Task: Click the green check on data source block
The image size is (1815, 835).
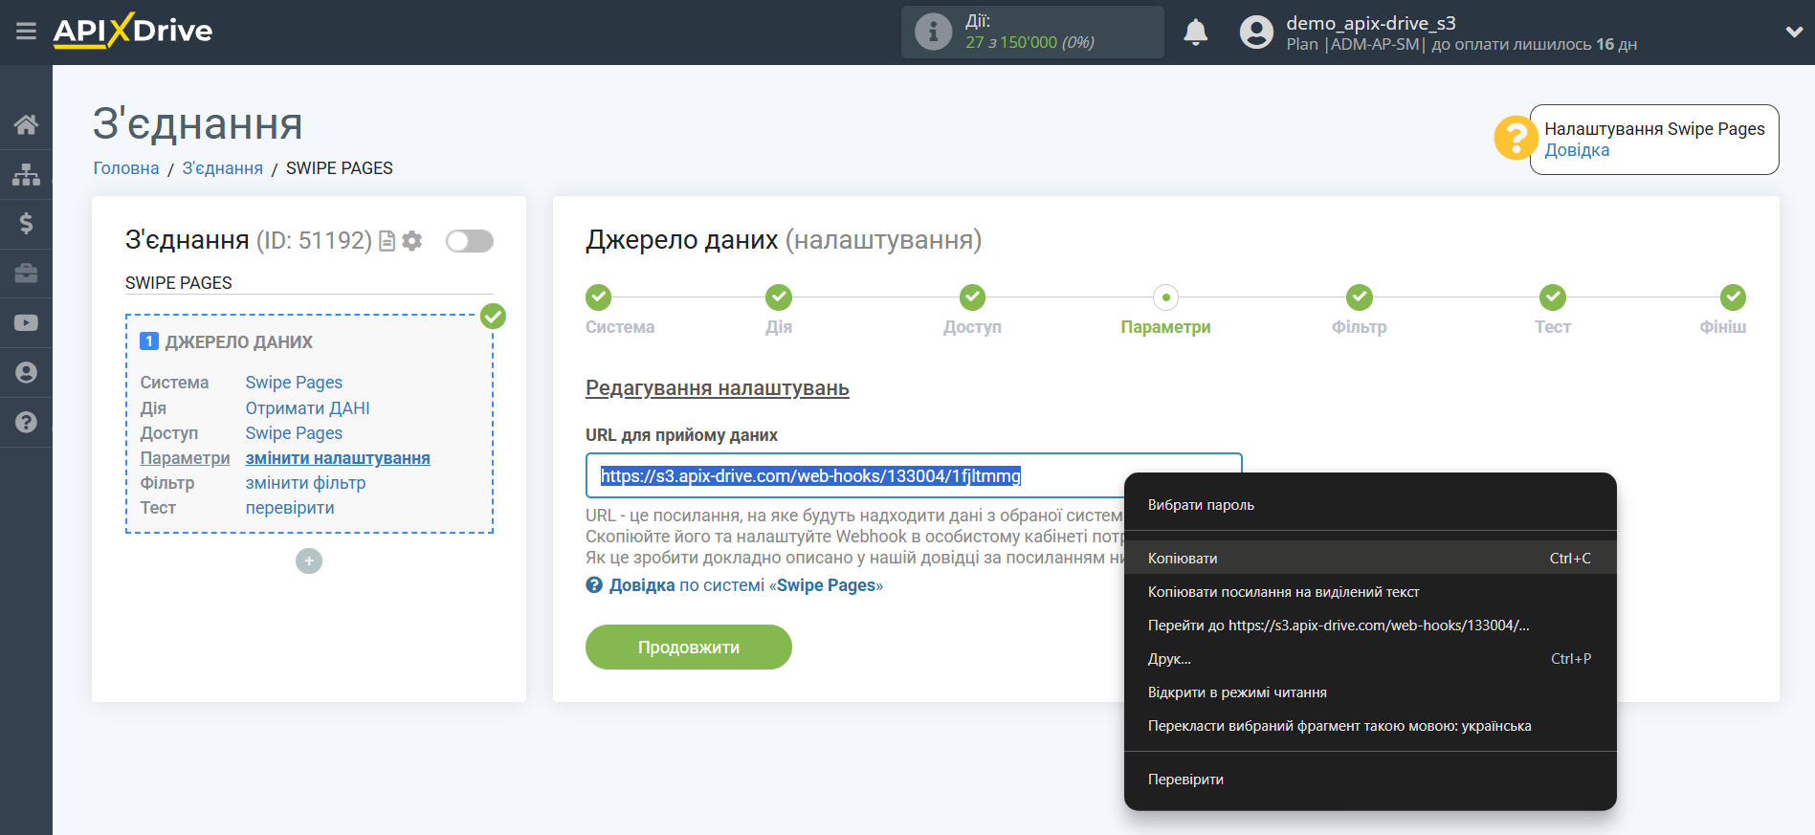Action: coord(493,316)
